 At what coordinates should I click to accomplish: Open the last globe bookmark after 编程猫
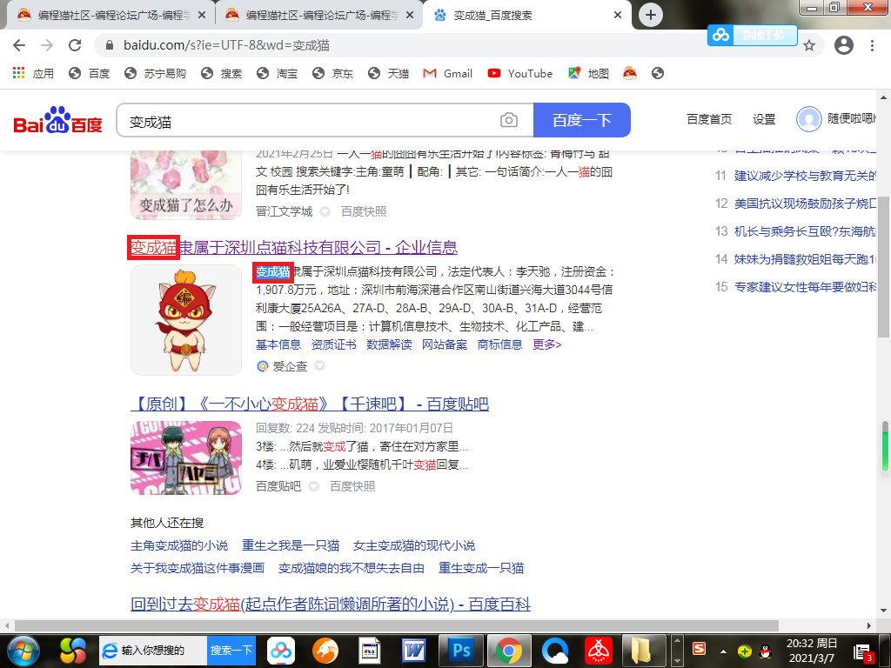tap(658, 73)
